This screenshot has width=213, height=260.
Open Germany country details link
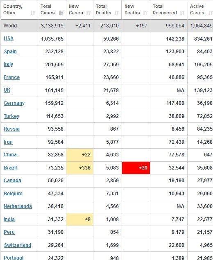pos(14,103)
